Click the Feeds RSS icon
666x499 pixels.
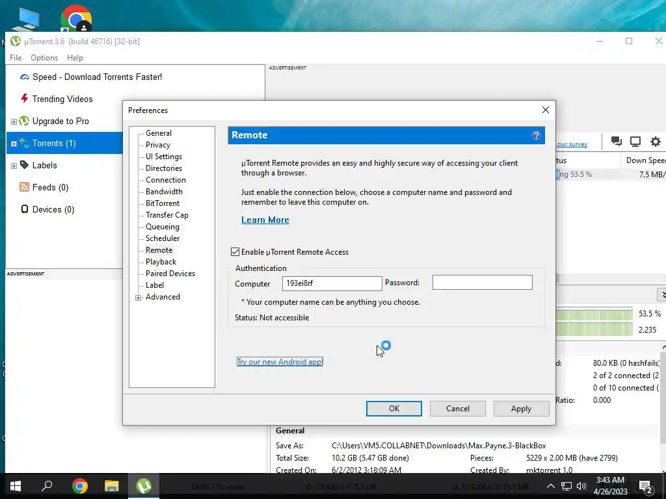click(x=24, y=187)
